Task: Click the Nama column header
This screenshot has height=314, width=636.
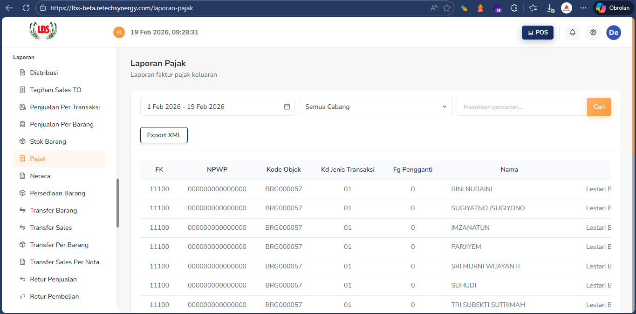Action: (509, 169)
